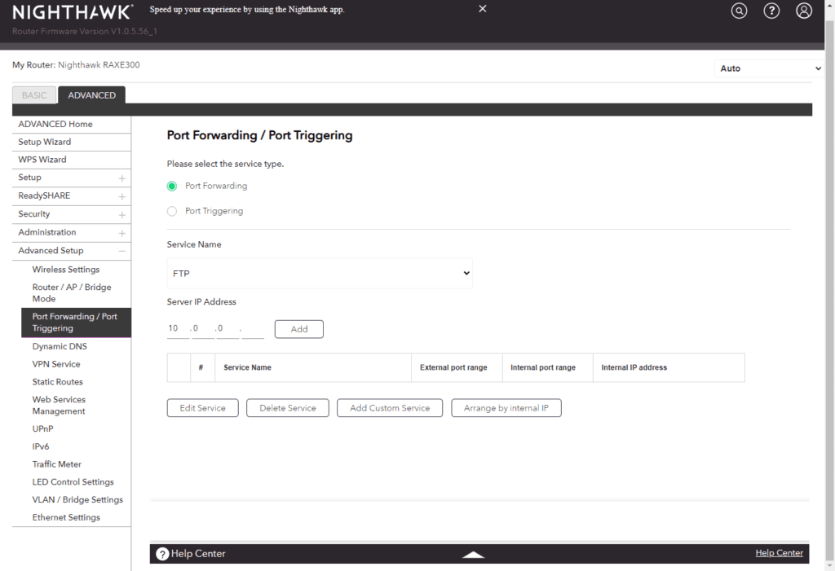Screen dimensions: 835x571
Task: Open the Service Name FTP dropdown
Action: click(320, 274)
